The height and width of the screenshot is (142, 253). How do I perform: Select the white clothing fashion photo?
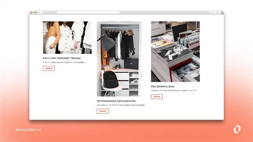pyautogui.click(x=67, y=37)
